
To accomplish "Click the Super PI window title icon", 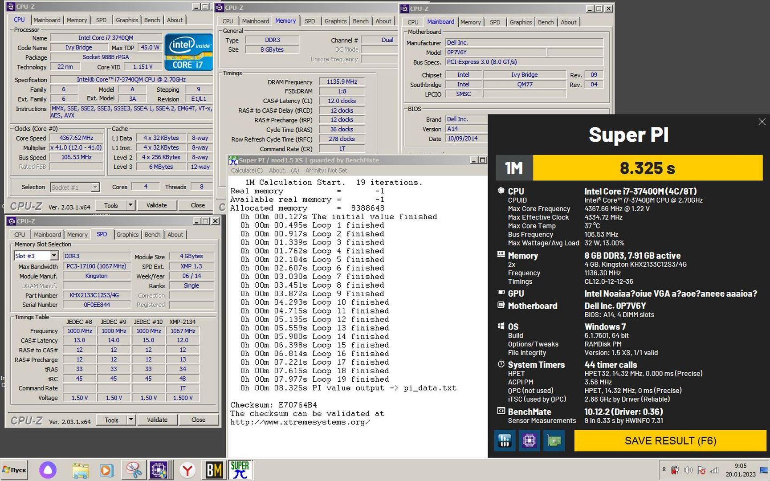I will [233, 160].
